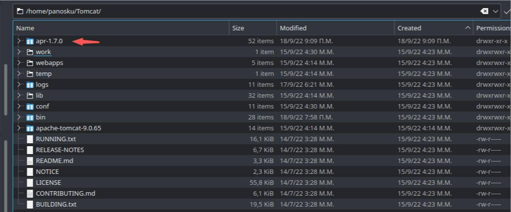Click the clear path field icon

point(484,11)
